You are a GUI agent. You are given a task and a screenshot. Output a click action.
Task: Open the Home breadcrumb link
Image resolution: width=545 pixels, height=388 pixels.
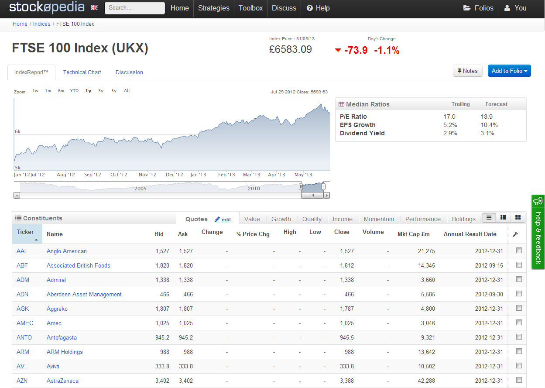point(20,24)
